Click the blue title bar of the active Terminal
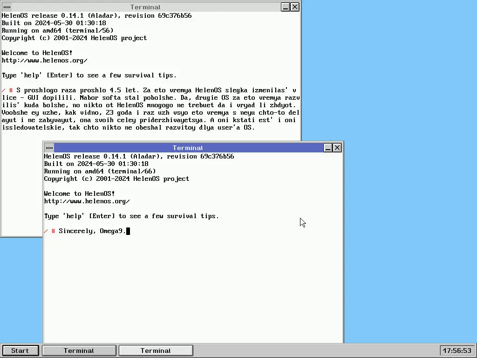 pos(188,148)
